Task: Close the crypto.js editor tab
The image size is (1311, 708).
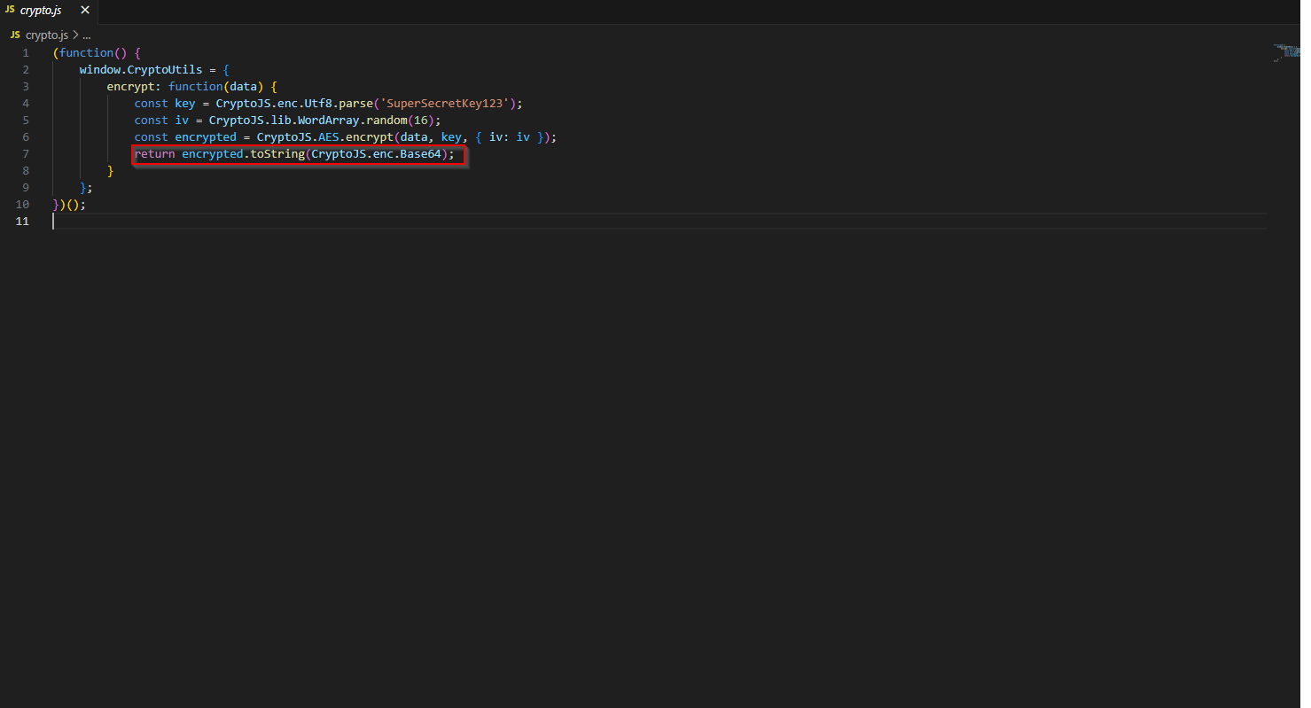Action: point(85,11)
